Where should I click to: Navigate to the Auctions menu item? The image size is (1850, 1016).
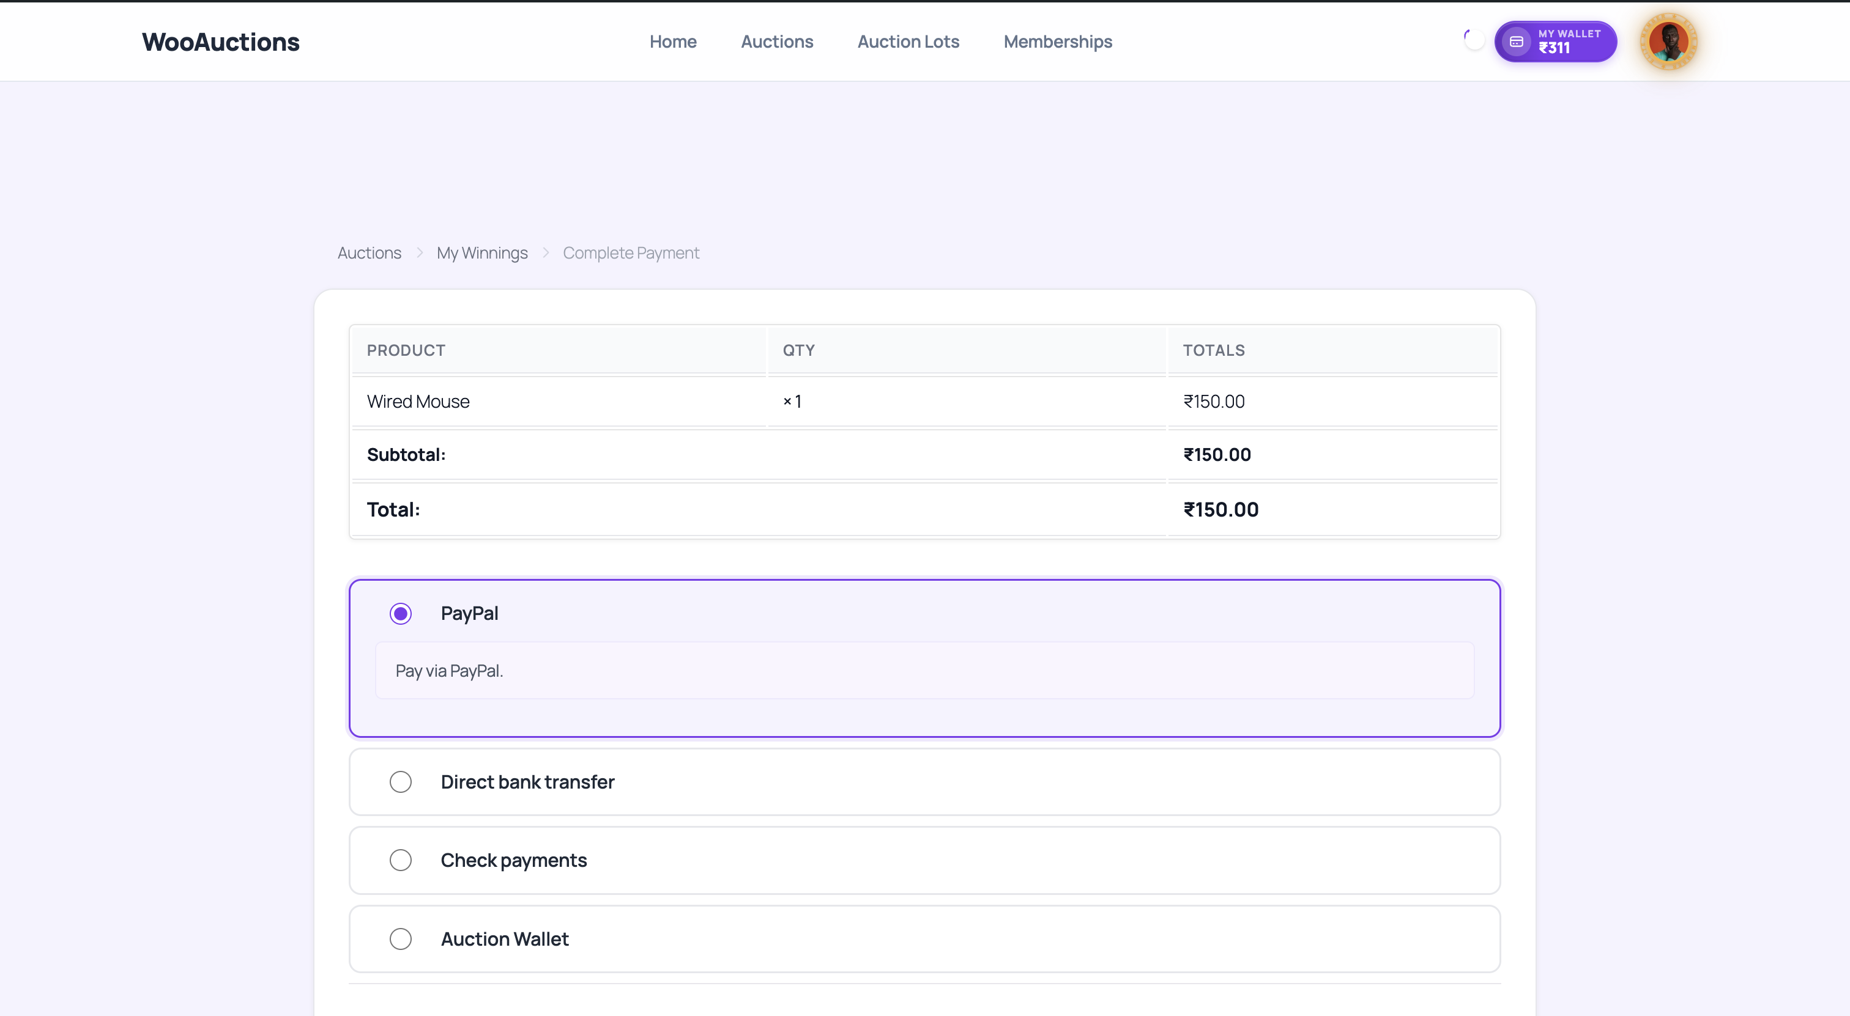pos(777,42)
